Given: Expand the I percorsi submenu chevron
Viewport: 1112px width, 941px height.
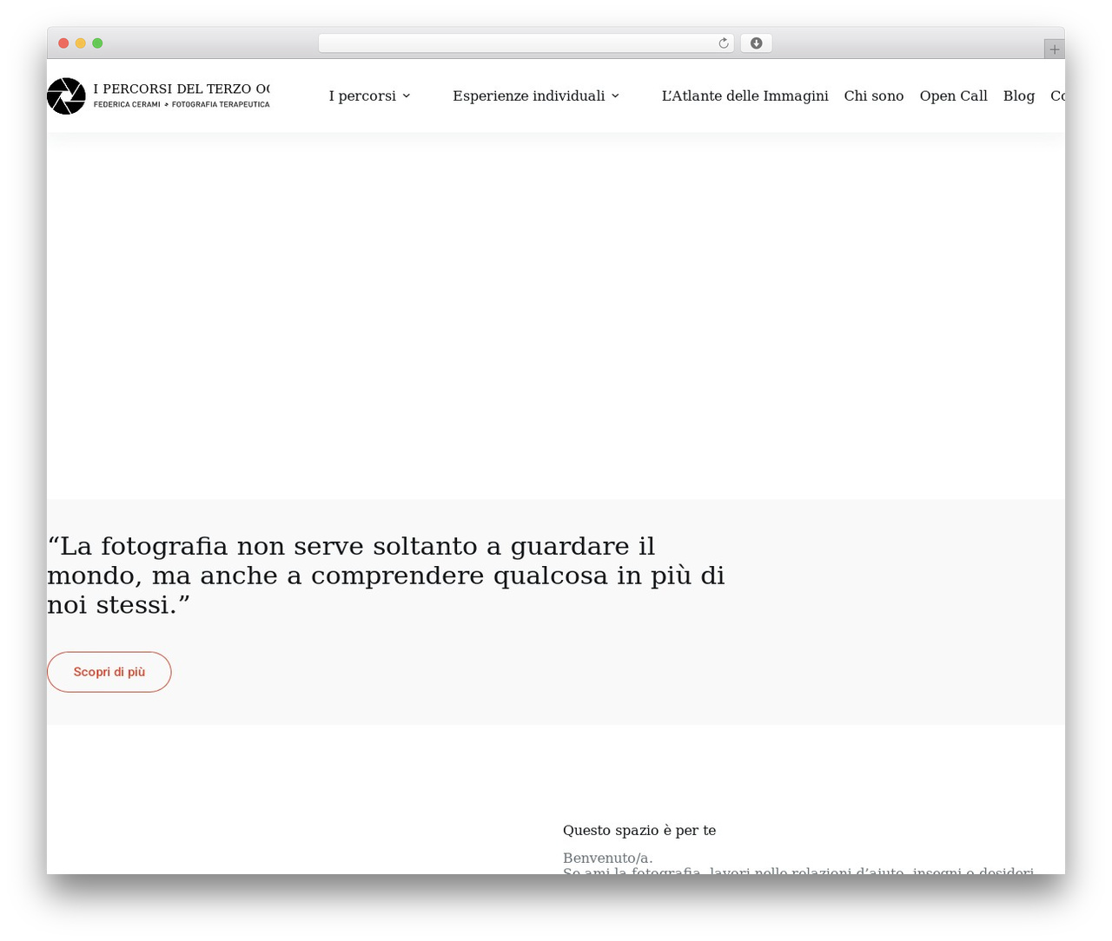Looking at the screenshot, I should pyautogui.click(x=406, y=96).
